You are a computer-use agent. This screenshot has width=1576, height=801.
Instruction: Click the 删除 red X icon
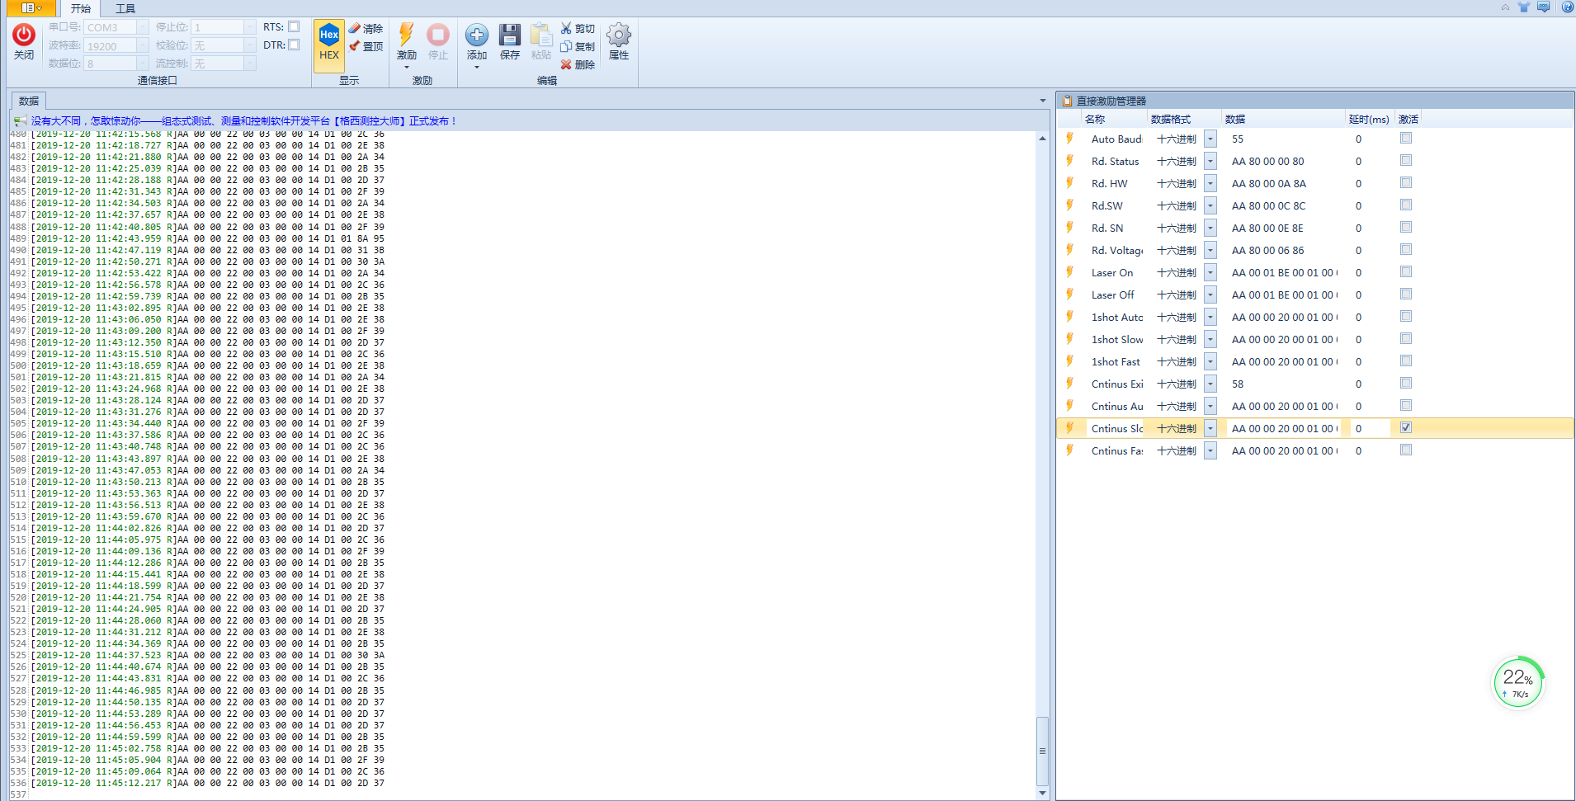click(566, 64)
